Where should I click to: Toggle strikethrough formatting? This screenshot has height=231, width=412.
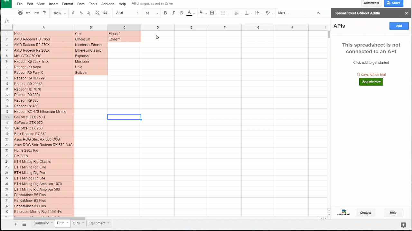pyautogui.click(x=182, y=13)
